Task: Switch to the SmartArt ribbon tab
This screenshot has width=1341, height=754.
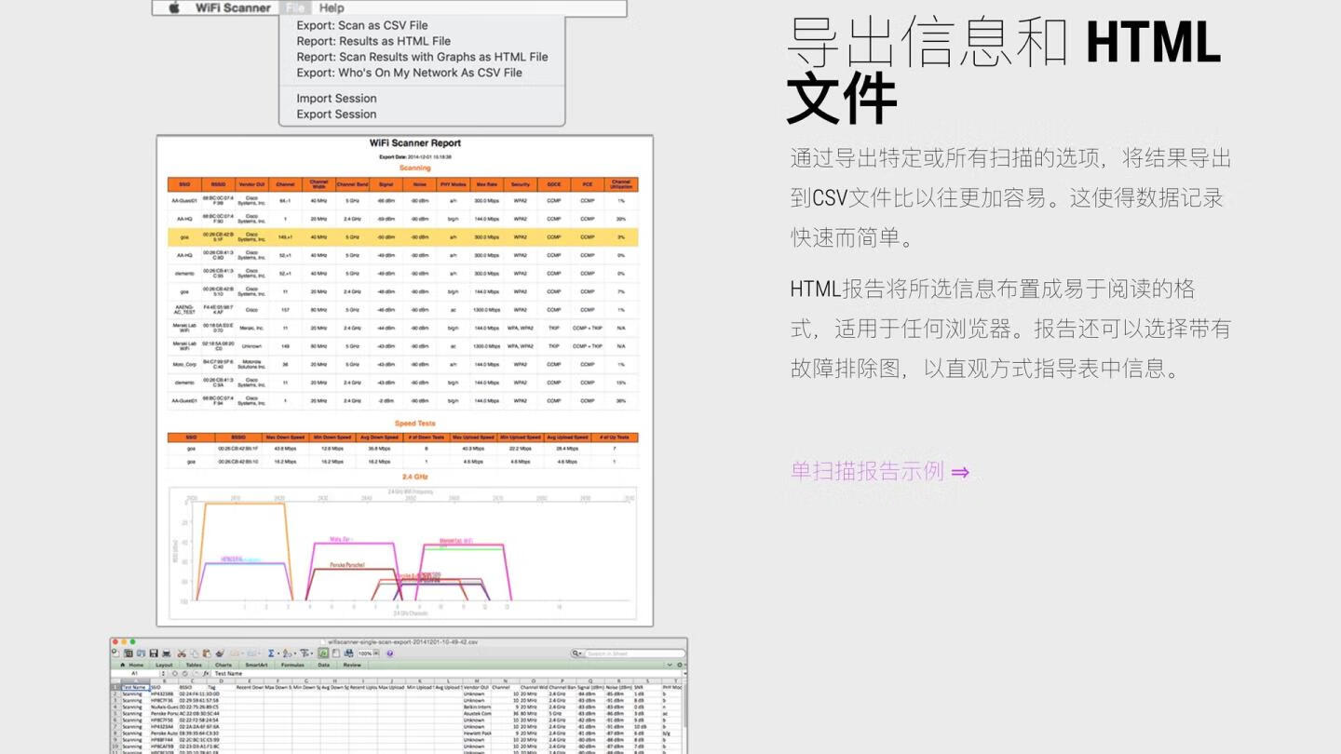Action: pyautogui.click(x=256, y=665)
